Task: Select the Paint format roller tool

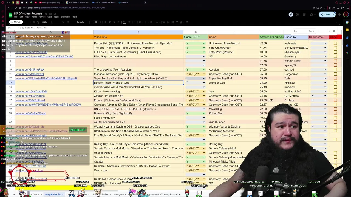Action: pos(38,22)
